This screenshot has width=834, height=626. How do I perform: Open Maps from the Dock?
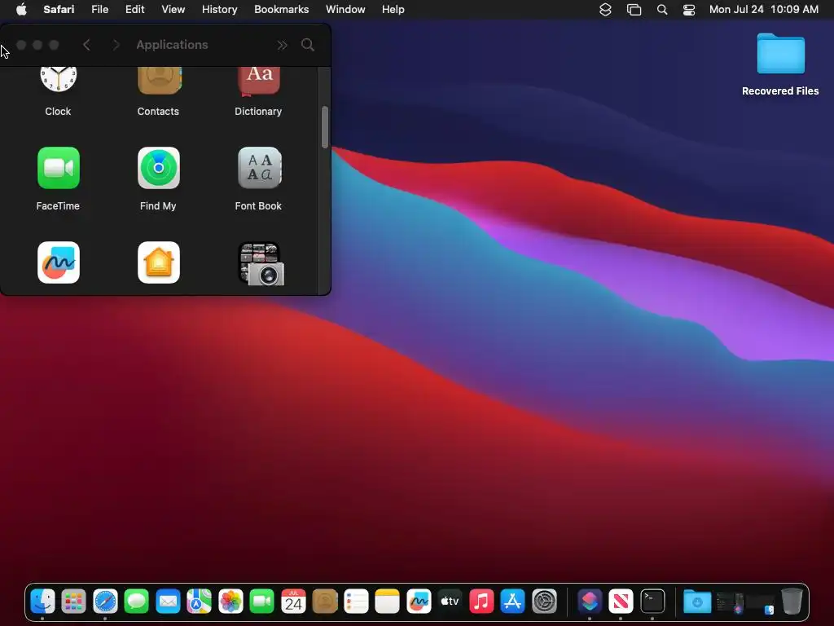199,602
